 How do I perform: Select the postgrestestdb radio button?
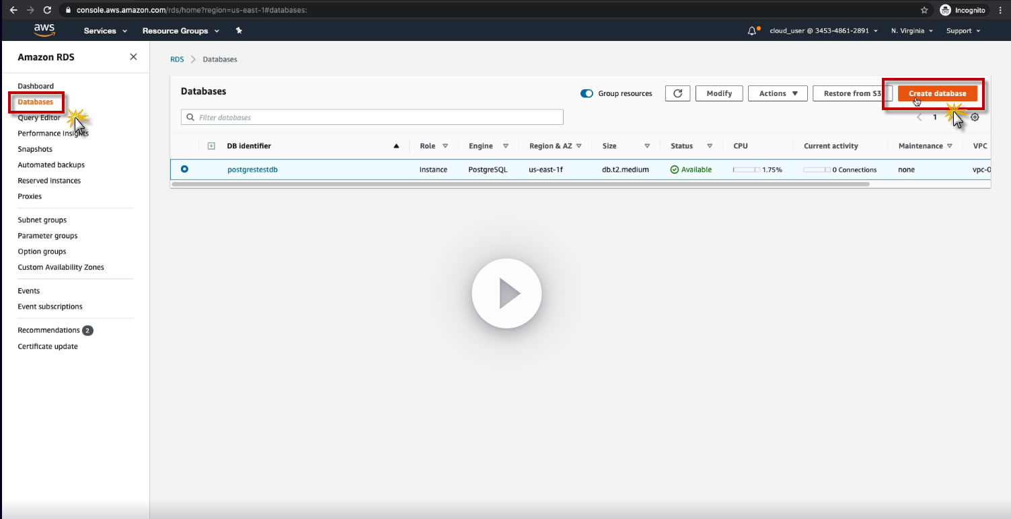coord(184,169)
